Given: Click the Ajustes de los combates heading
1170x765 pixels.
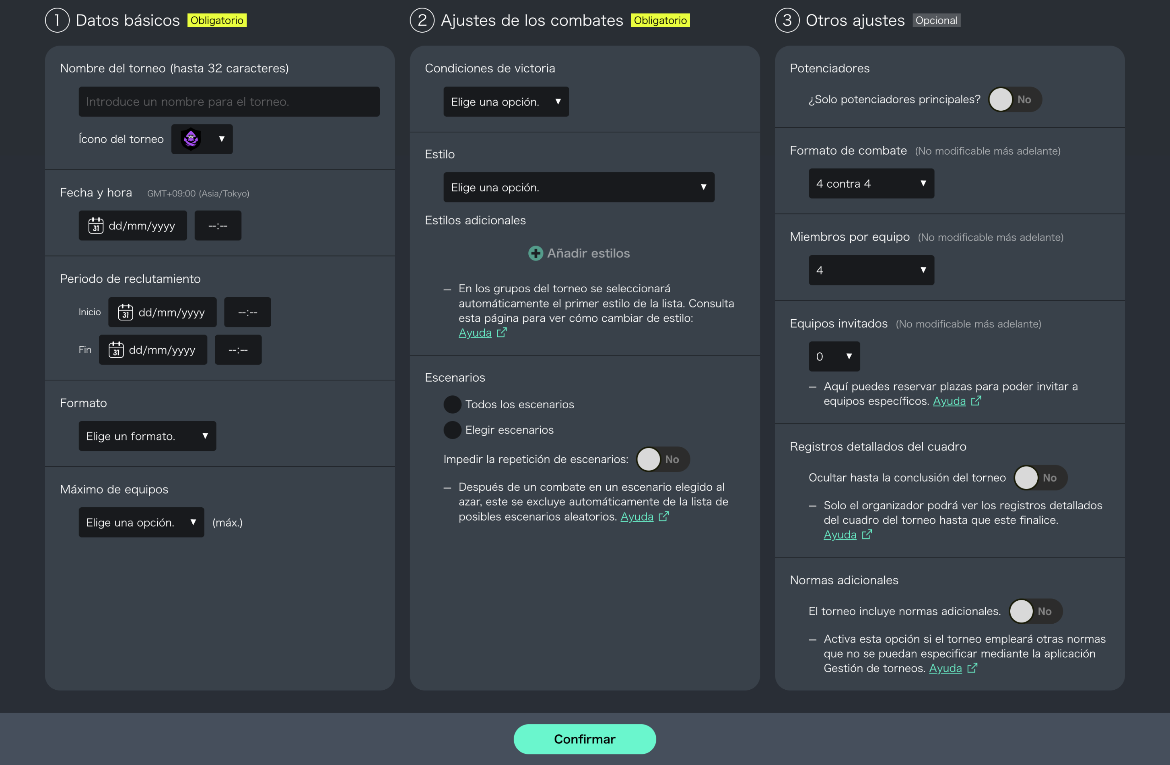Looking at the screenshot, I should click(532, 20).
